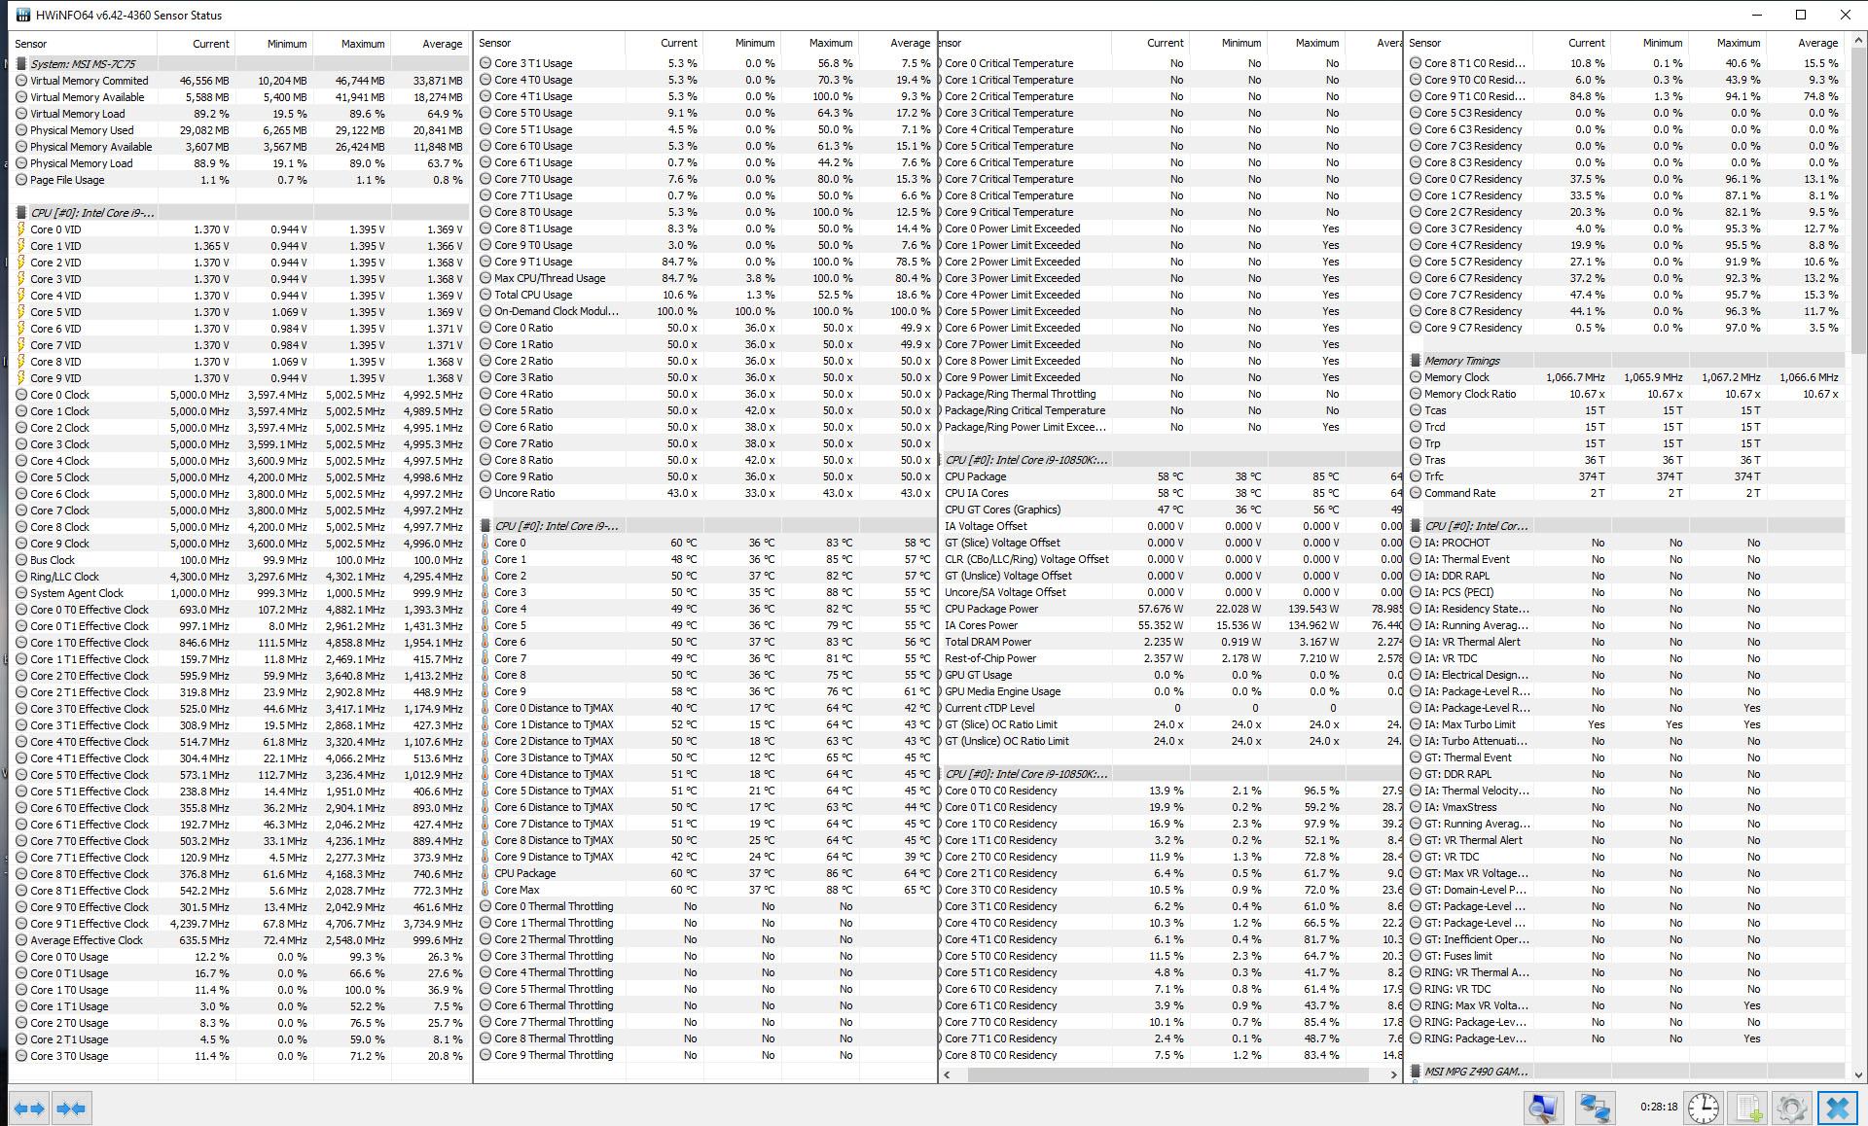Select Package/Ring Thermal Throttling row
The image size is (1868, 1126).
click(x=1171, y=394)
